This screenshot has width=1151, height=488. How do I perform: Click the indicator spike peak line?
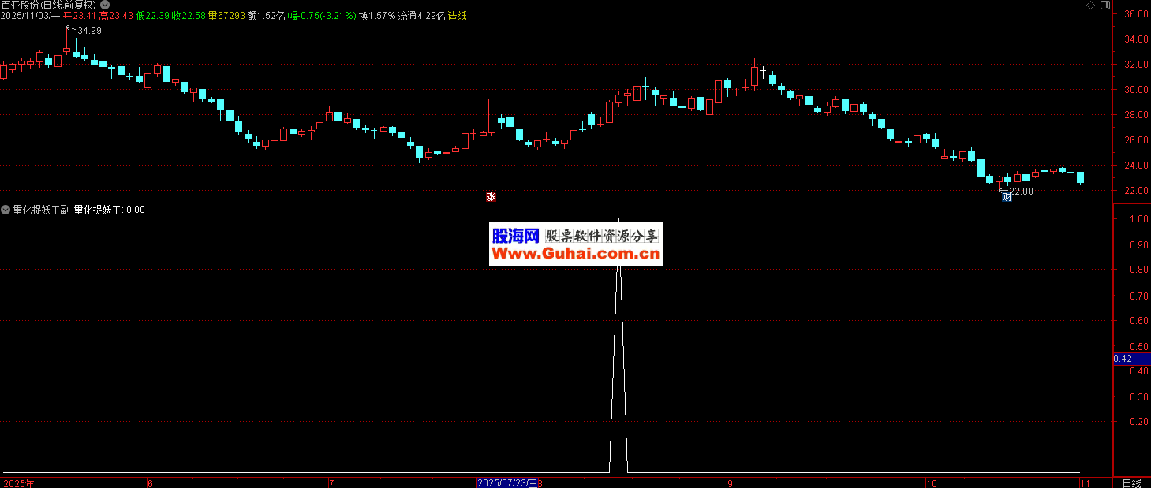(618, 229)
